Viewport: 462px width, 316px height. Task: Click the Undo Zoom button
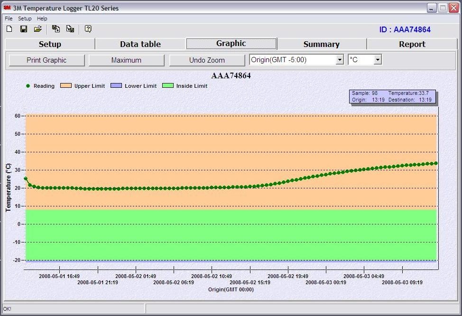tap(207, 60)
